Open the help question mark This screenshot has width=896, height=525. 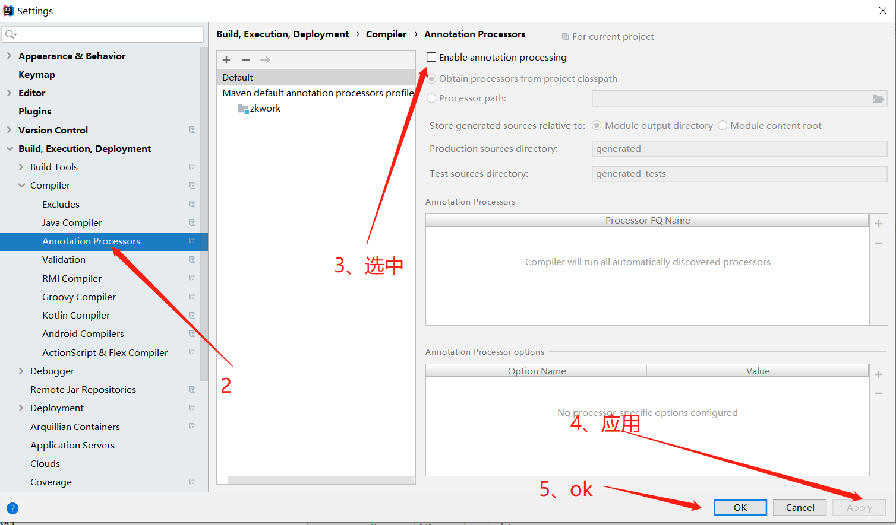coord(12,508)
